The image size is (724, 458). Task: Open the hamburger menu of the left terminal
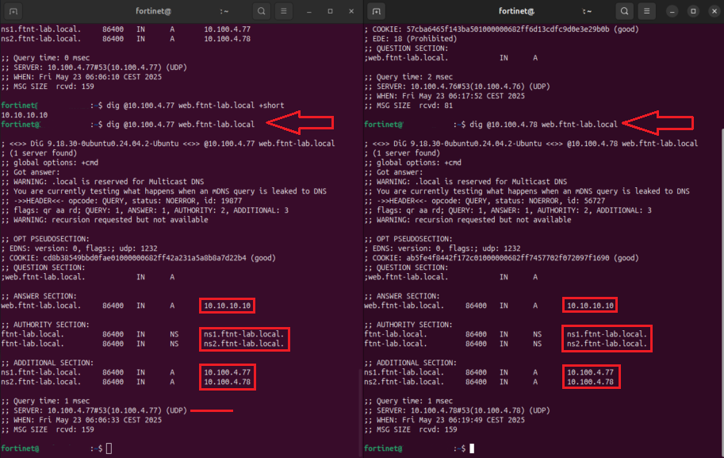284,11
